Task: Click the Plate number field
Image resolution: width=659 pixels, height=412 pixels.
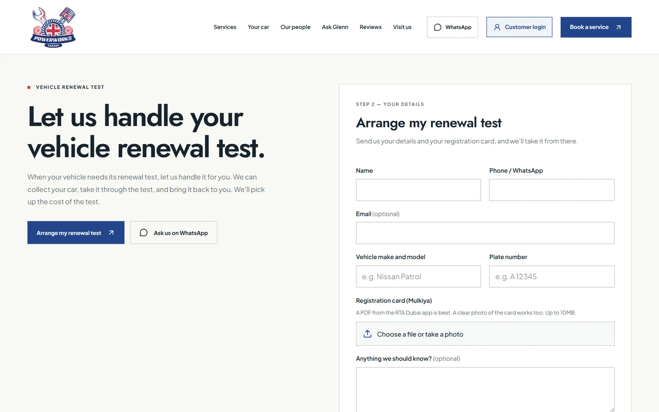Action: point(552,276)
